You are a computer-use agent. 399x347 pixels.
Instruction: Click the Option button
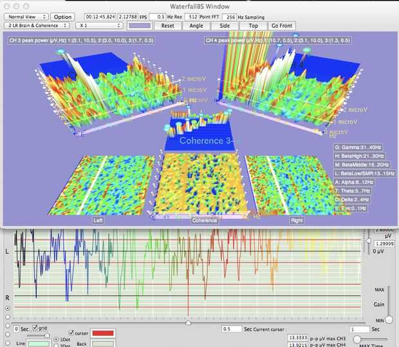point(62,16)
